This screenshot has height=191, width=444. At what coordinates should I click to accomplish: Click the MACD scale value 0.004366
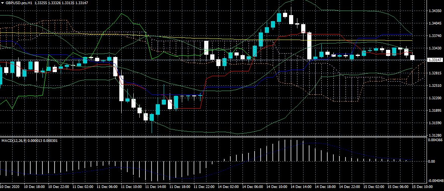pyautogui.click(x=435, y=140)
